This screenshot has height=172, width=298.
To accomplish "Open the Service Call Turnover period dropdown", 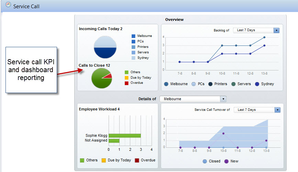I will pyautogui.click(x=277, y=110).
